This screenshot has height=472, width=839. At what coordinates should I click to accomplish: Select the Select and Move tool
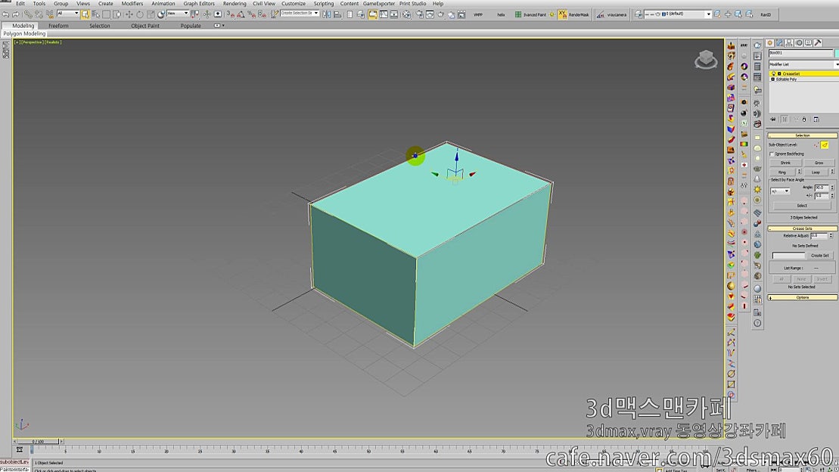(x=129, y=14)
